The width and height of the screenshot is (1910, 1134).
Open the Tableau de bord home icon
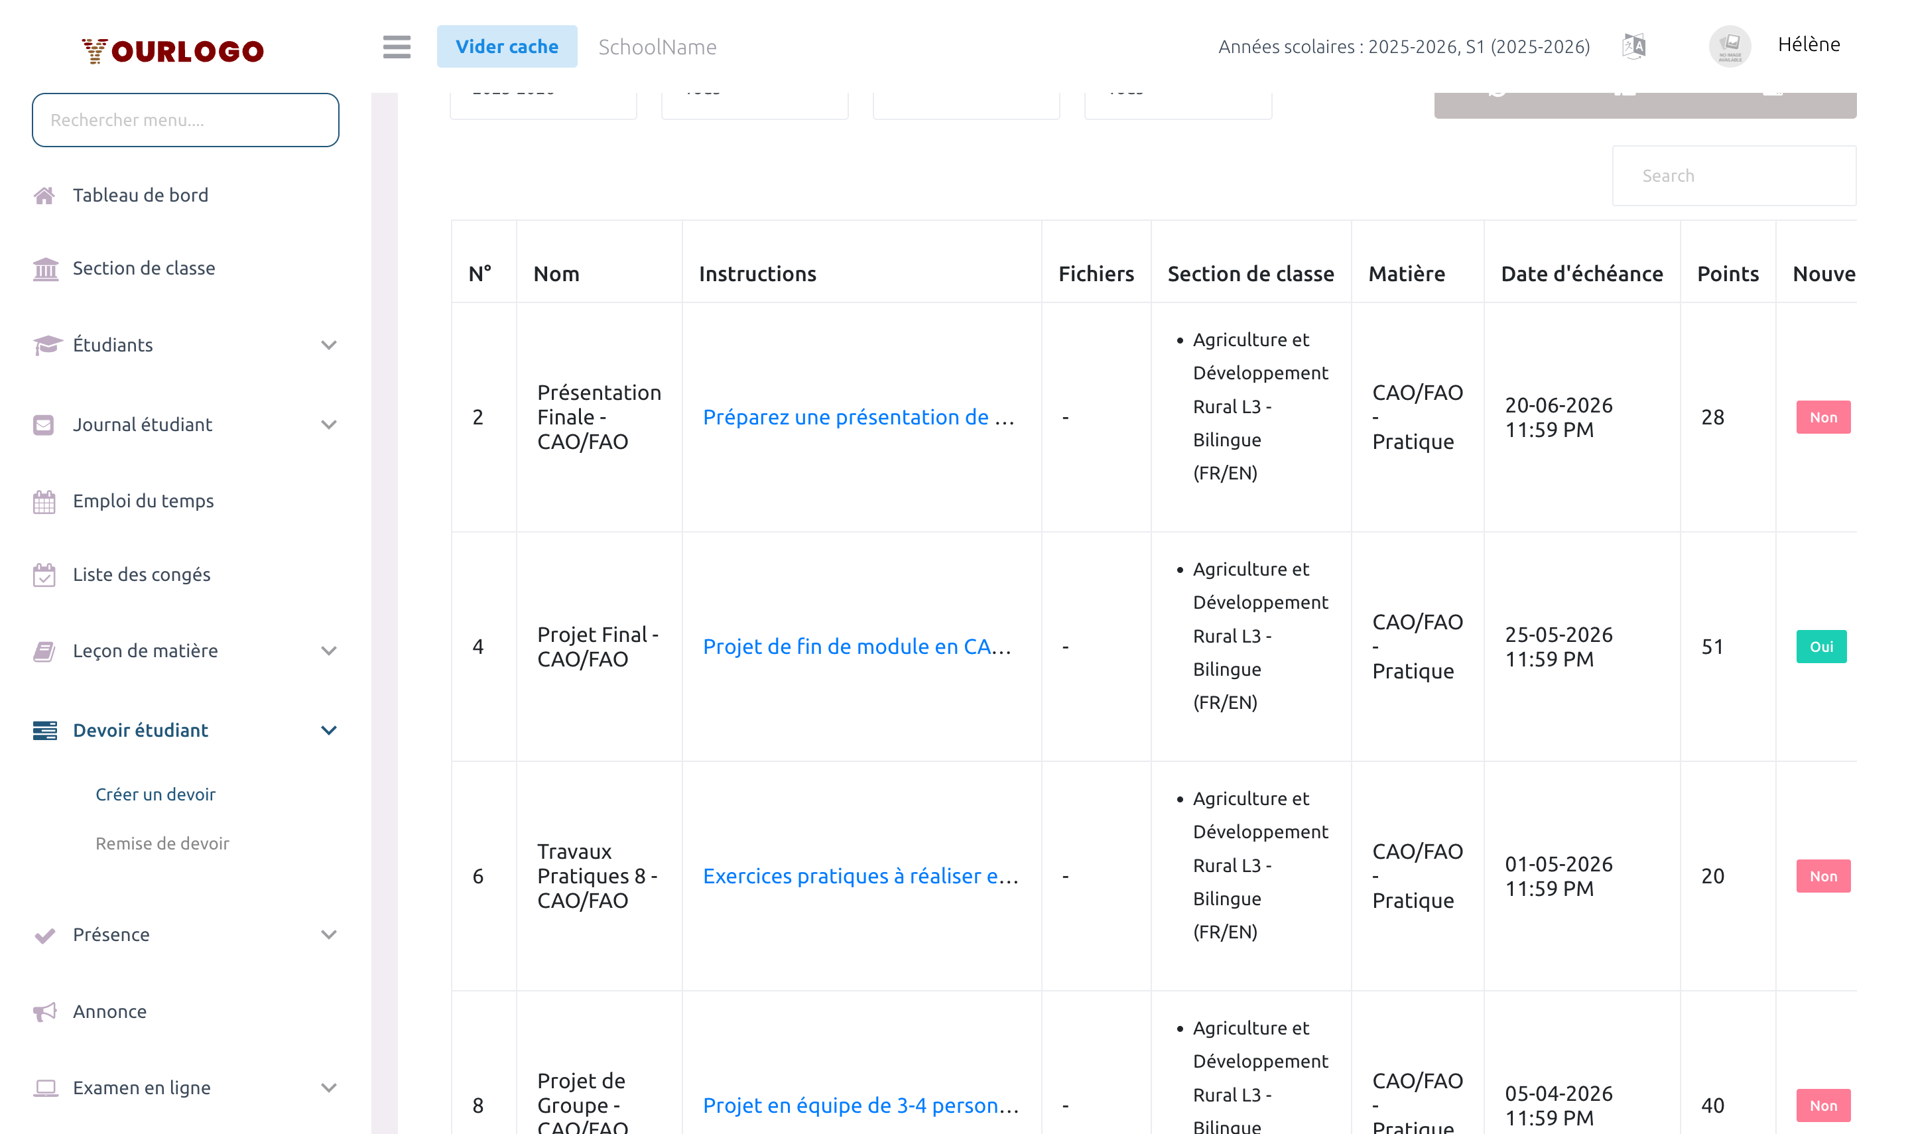coord(44,195)
